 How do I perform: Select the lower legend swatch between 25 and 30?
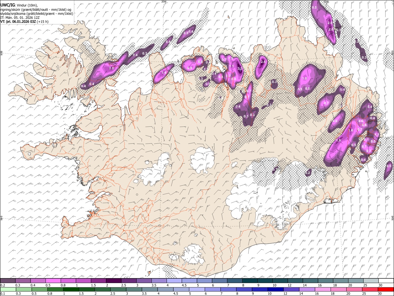(370, 289)
